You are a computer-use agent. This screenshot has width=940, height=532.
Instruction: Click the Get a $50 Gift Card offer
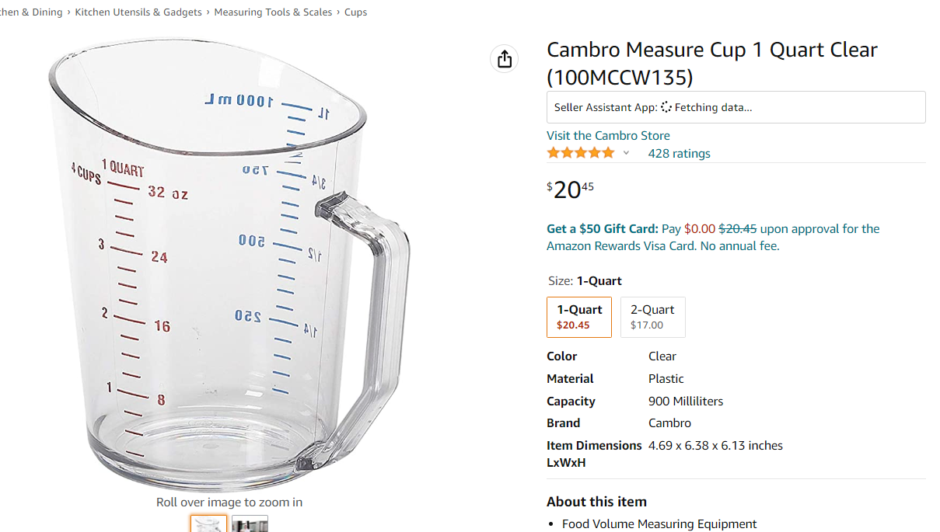[603, 228]
